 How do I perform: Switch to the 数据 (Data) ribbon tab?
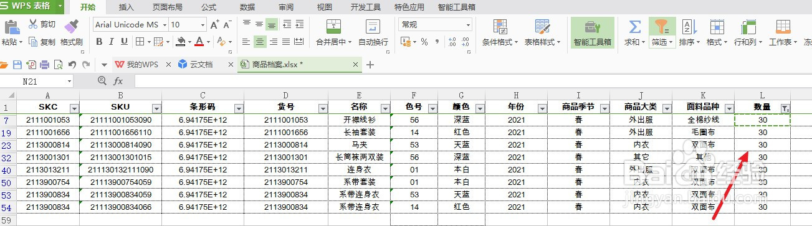click(x=247, y=7)
